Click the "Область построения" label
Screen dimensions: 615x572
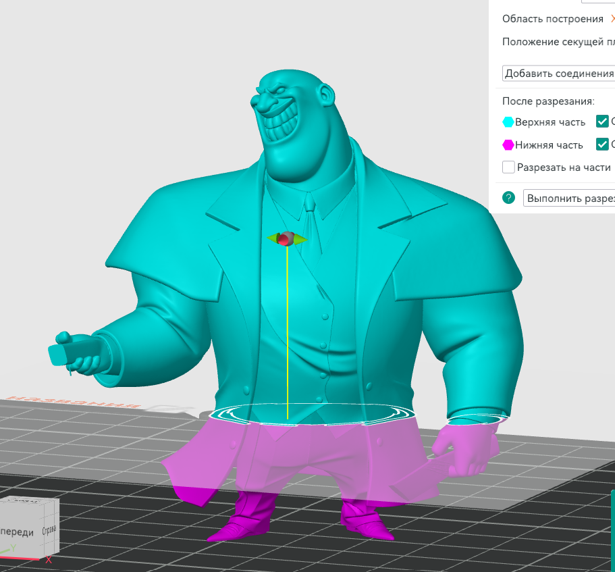coord(553,19)
